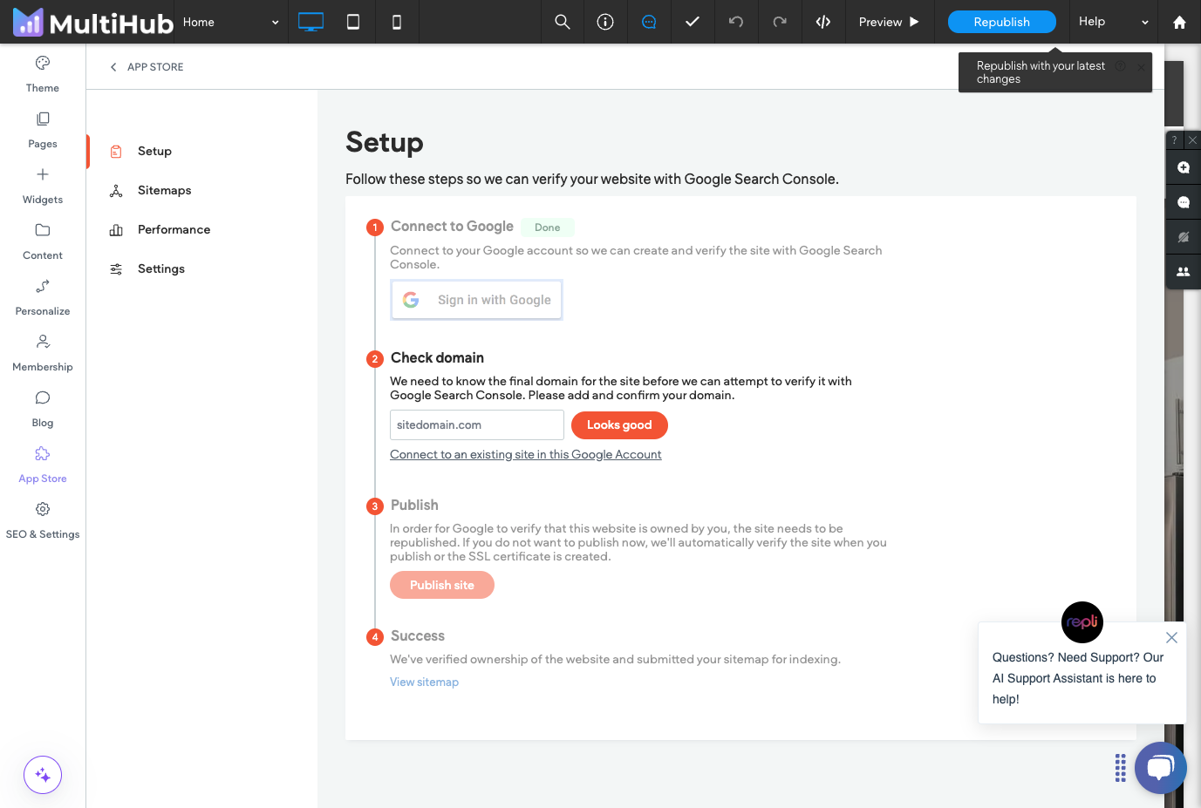Viewport: 1201px width, 808px height.
Task: Hide comments with the crossed-out bubble icon
Action: [1184, 237]
